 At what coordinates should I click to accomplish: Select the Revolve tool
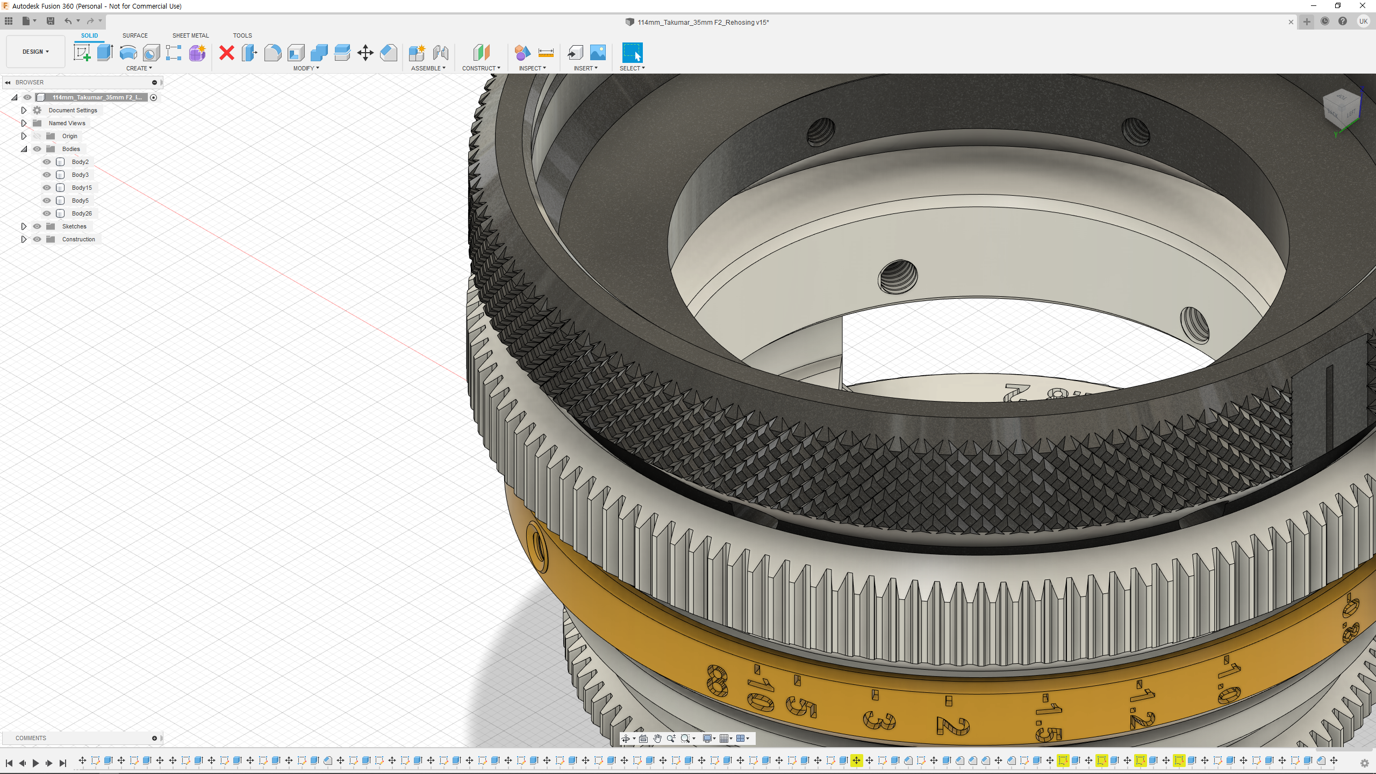128,53
